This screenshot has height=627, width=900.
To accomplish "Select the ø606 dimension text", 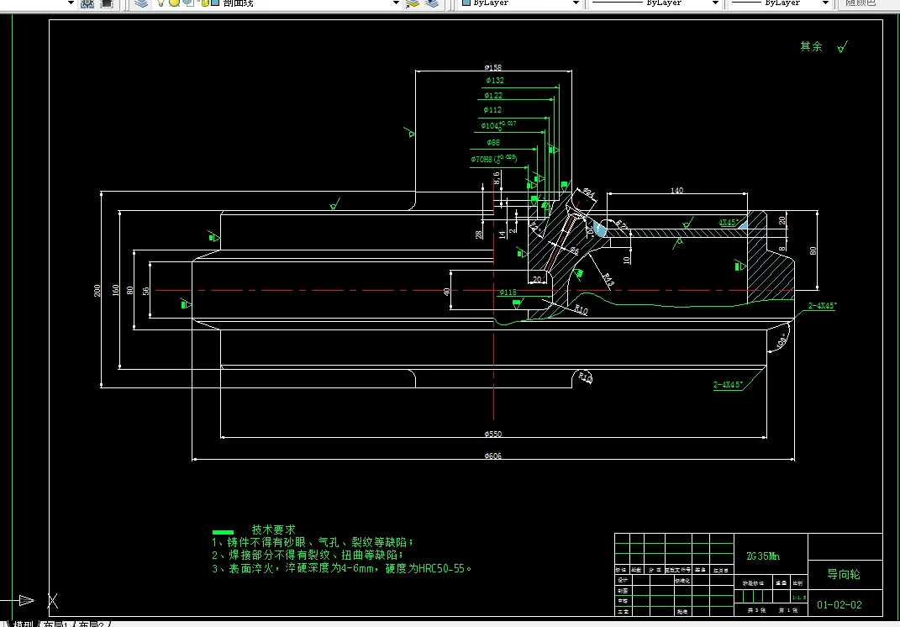I will 493,456.
